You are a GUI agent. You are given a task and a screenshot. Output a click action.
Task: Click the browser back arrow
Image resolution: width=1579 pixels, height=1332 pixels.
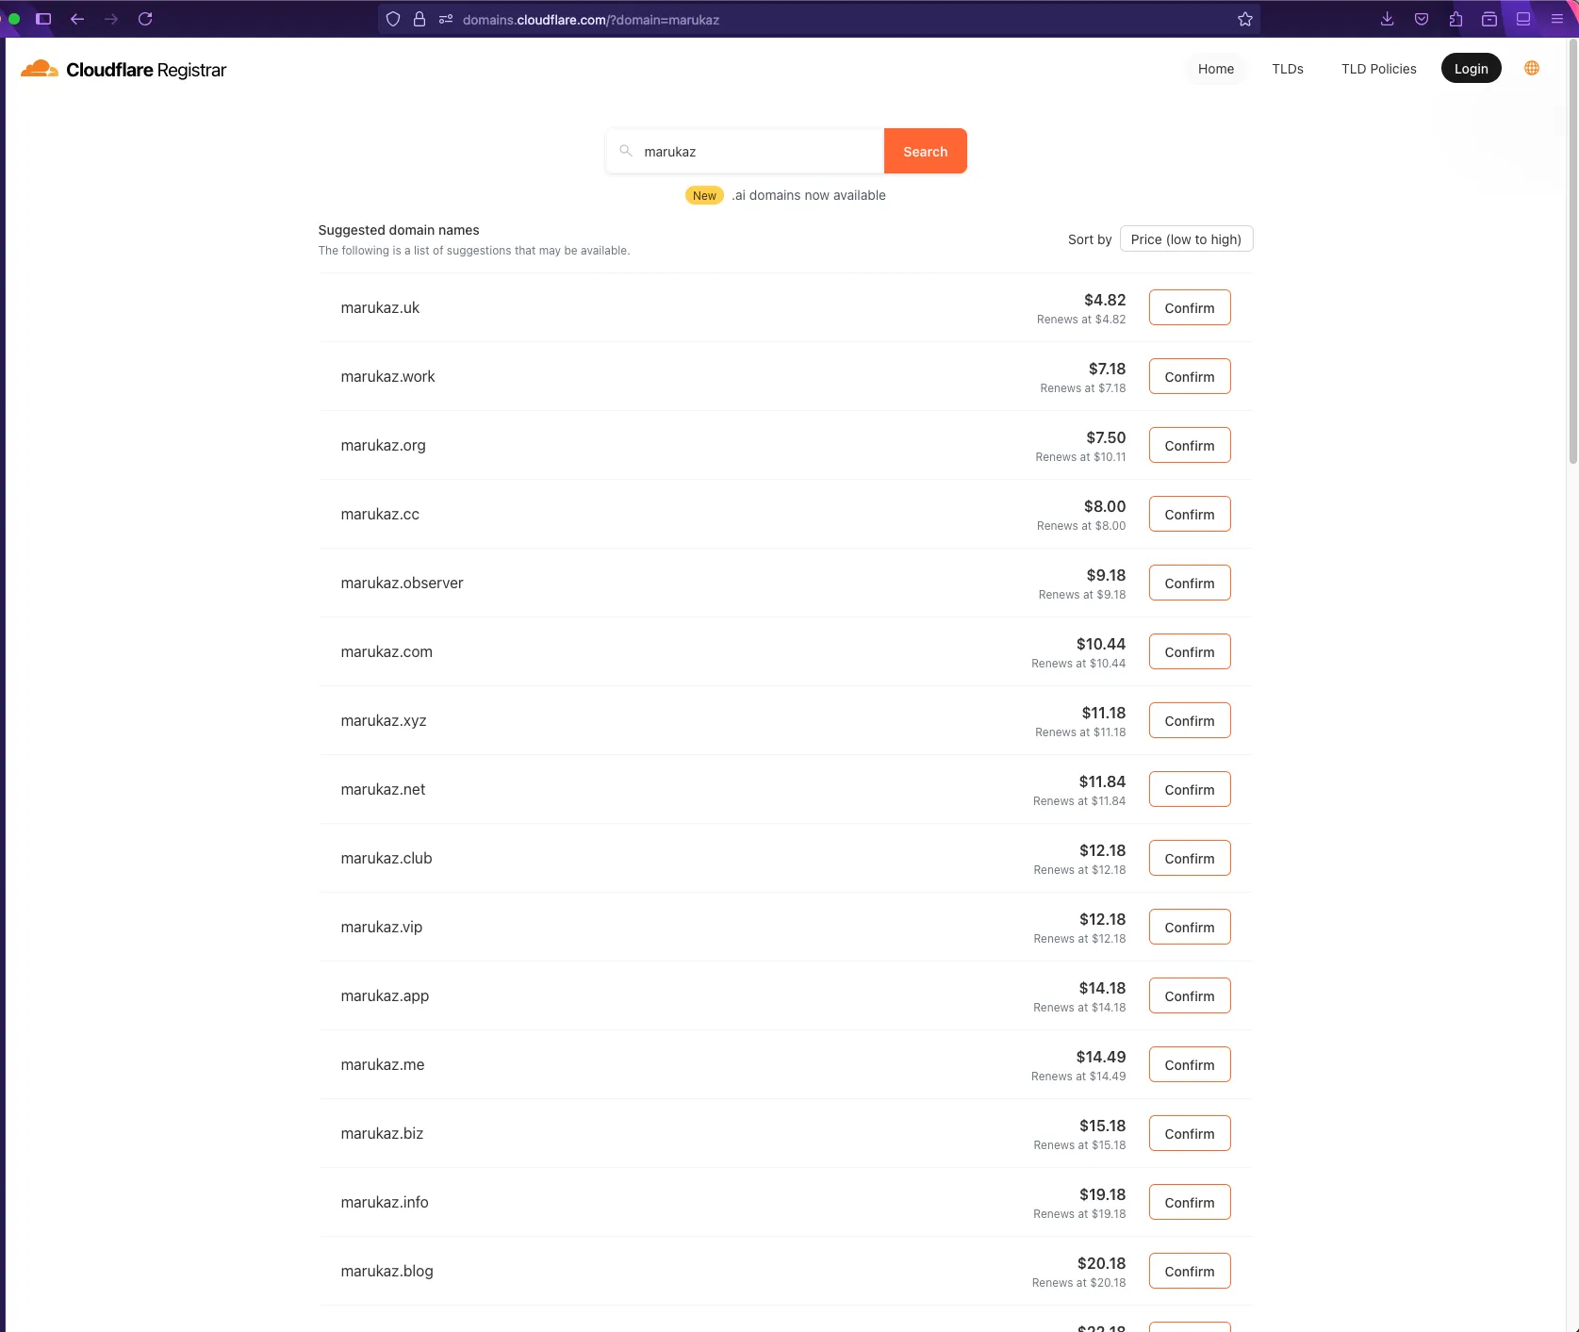pyautogui.click(x=77, y=19)
